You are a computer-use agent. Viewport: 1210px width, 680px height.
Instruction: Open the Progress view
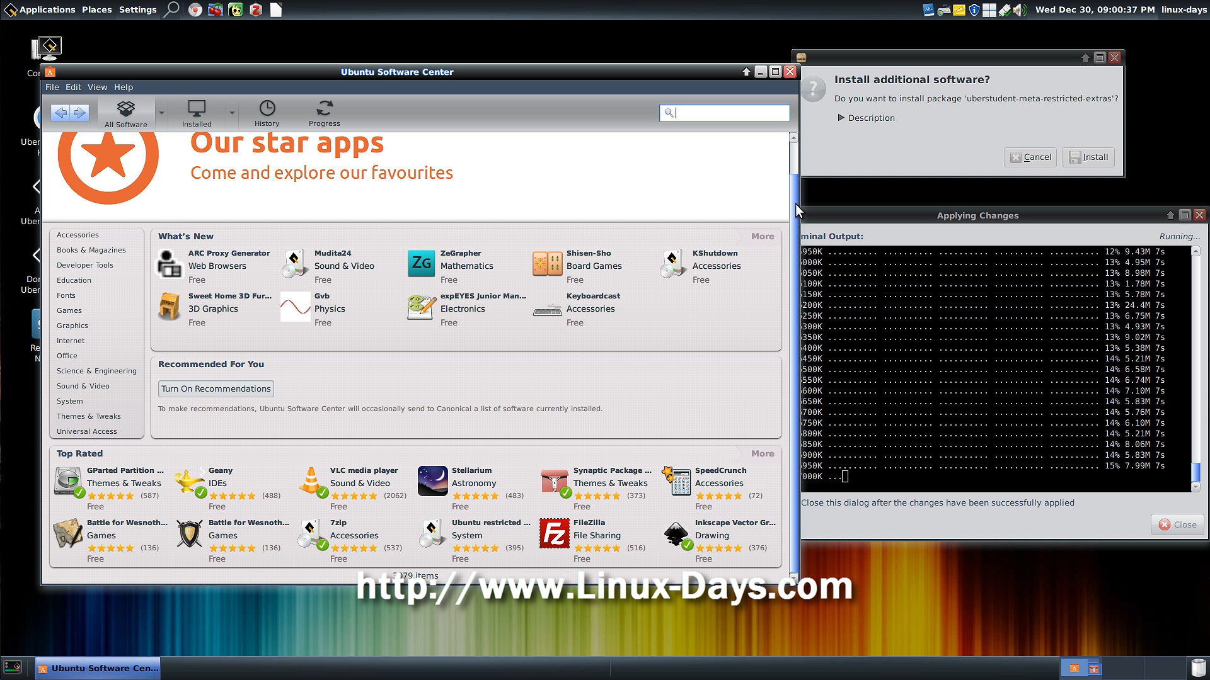324,114
